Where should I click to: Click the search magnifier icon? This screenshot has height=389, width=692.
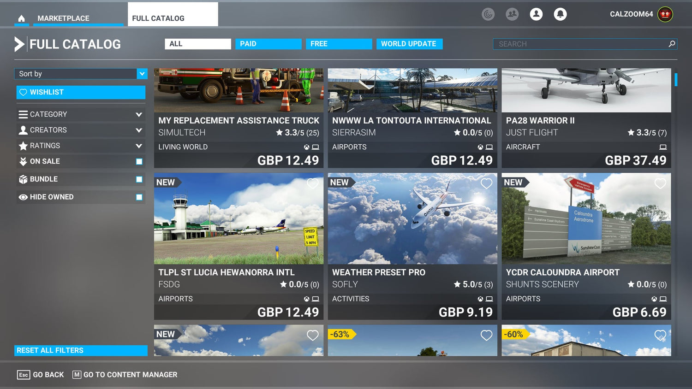click(x=672, y=44)
